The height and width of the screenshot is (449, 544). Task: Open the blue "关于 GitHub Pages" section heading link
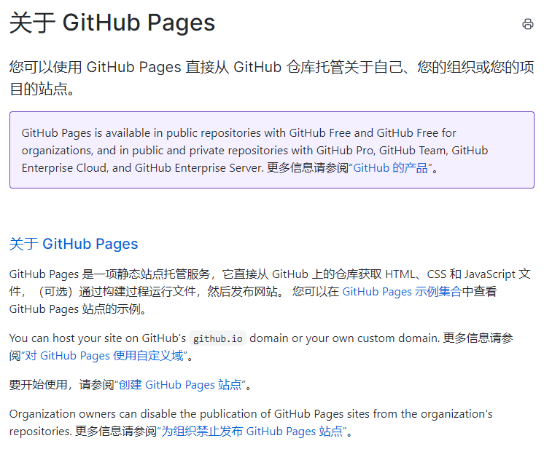coord(74,244)
